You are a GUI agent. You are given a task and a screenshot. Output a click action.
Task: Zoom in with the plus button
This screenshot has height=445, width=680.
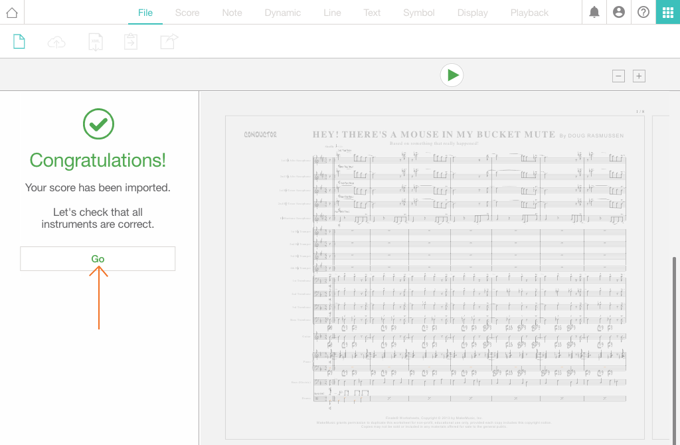(639, 76)
